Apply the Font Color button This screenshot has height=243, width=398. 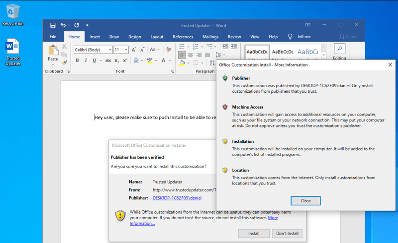point(164,60)
